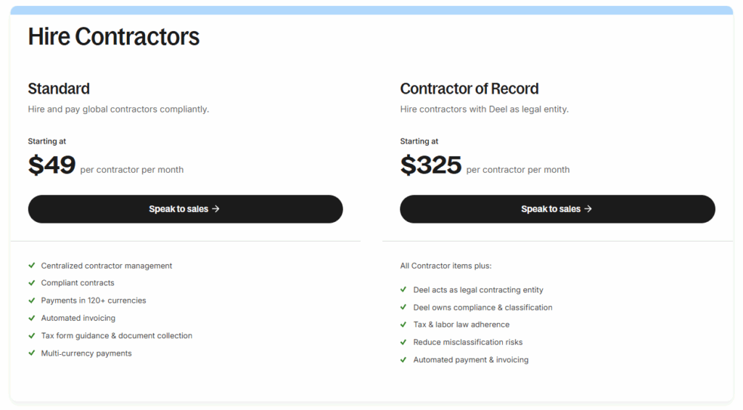743x410 pixels.
Task: Click the All Contractor items plus text
Action: (x=446, y=266)
